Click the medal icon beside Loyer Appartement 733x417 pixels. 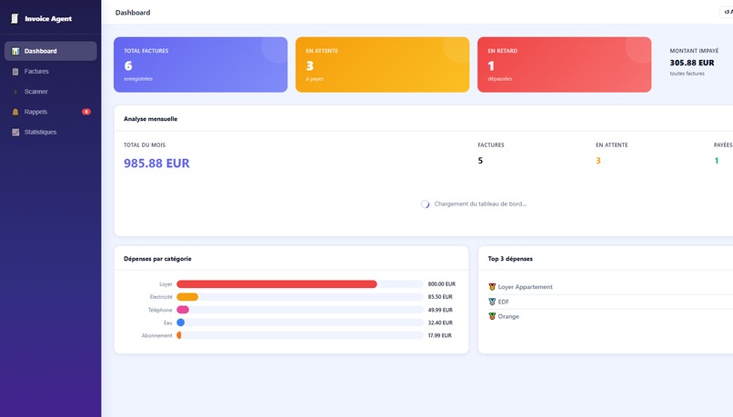click(492, 287)
